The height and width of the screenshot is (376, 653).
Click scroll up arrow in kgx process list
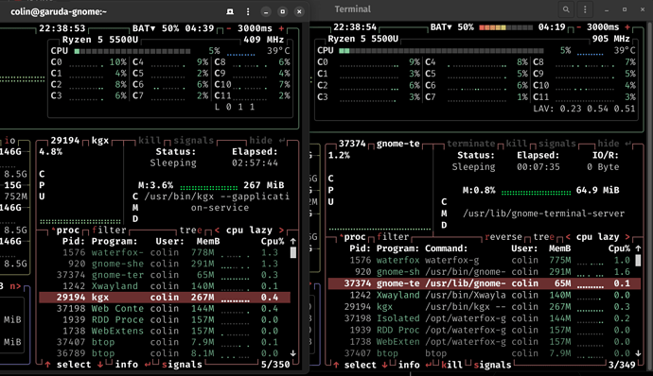pos(293,241)
